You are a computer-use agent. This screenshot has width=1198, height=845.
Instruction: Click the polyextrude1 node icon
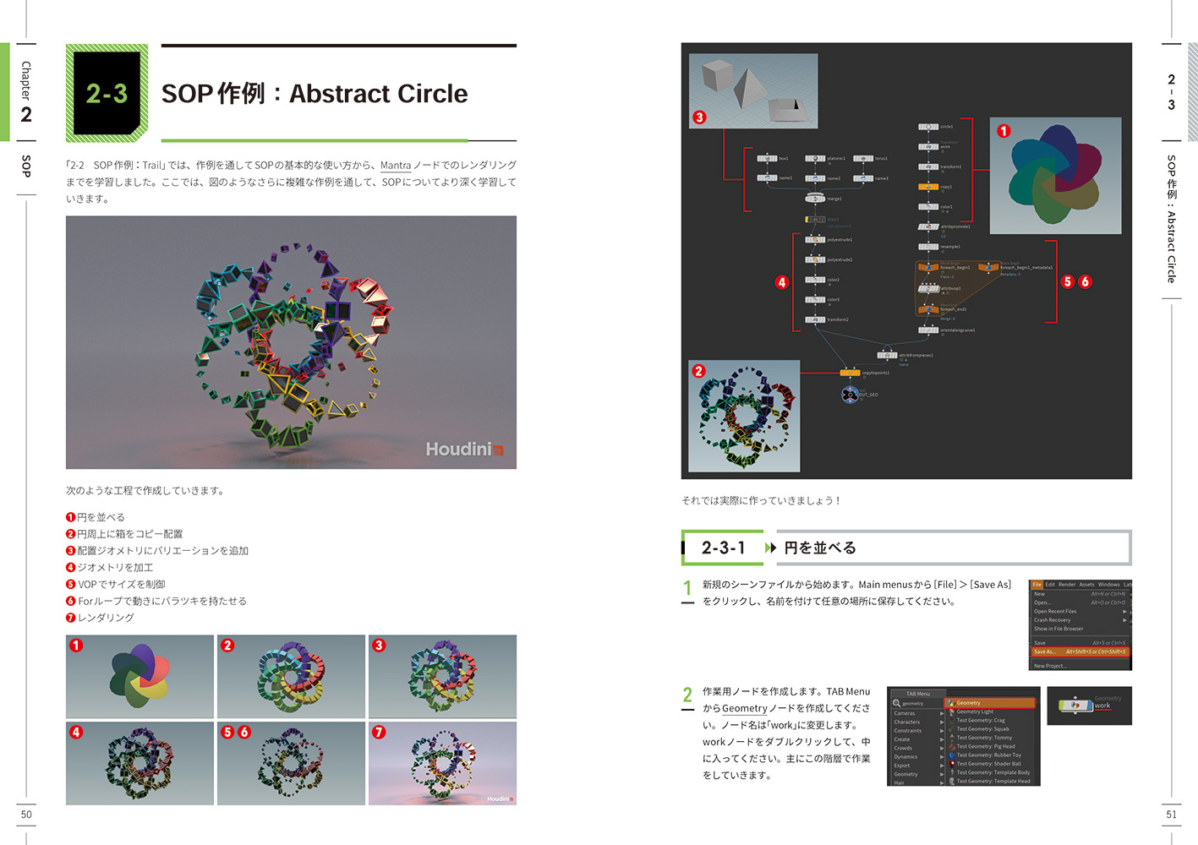click(x=815, y=240)
